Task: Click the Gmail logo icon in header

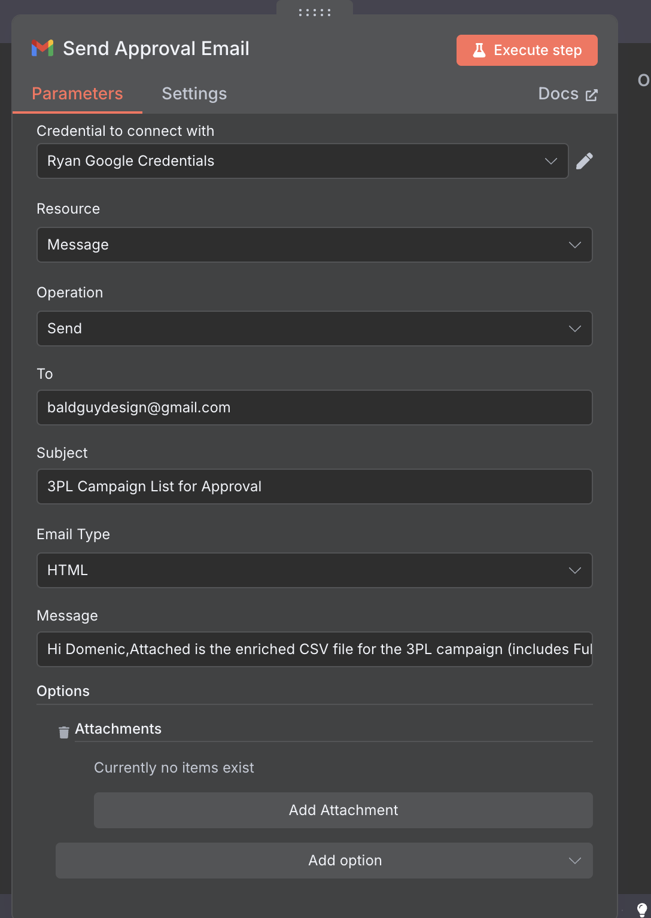Action: 42,48
